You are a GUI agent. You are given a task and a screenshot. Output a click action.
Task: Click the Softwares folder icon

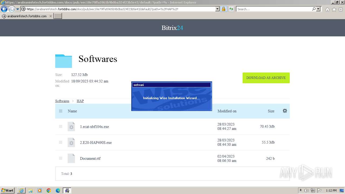[64, 61]
